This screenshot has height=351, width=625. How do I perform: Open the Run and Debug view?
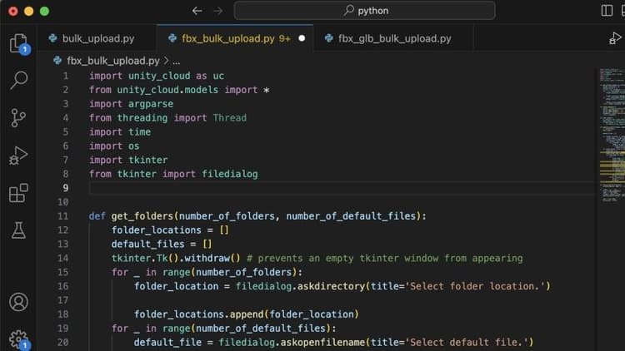(x=17, y=156)
